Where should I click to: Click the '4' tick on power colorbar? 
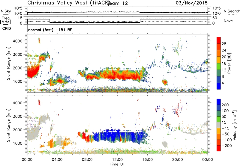pos(223,83)
